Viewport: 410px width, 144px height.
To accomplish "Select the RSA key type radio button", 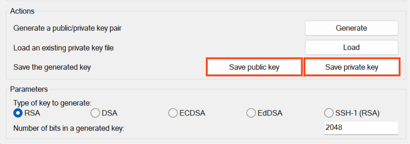I will (x=18, y=113).
